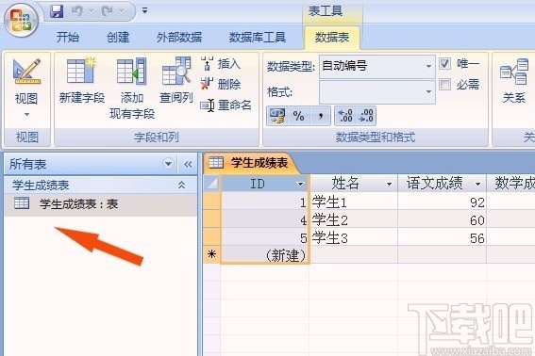Open the 数据类型 combo box showing 自动编号
The width and height of the screenshot is (535, 356).
click(x=377, y=66)
